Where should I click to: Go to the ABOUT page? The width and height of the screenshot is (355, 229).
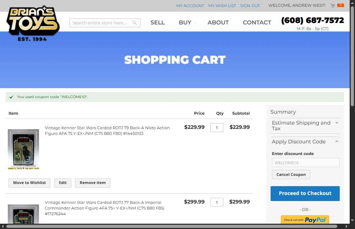[218, 23]
